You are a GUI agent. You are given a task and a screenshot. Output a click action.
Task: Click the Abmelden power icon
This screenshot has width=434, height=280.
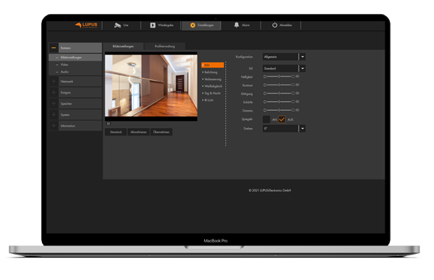coord(275,25)
